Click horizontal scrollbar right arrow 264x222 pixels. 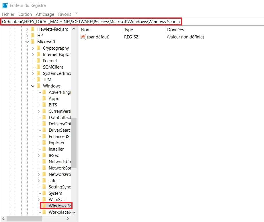click(68, 219)
